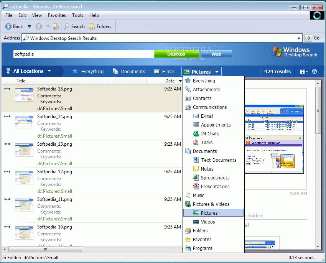The width and height of the screenshot is (326, 263).
Task: Choose Everything from the dropdown list
Action: pyautogui.click(x=214, y=81)
